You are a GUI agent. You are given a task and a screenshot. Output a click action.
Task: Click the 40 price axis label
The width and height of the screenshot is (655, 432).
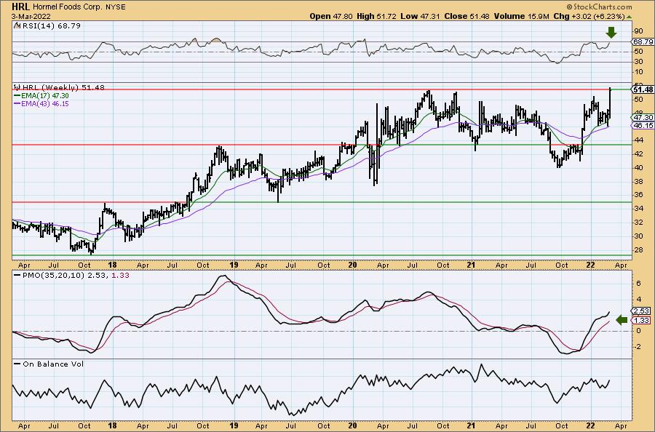(x=638, y=168)
